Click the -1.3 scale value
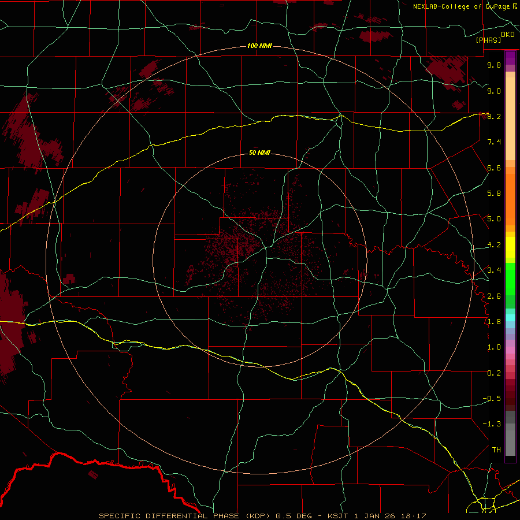 (492, 424)
